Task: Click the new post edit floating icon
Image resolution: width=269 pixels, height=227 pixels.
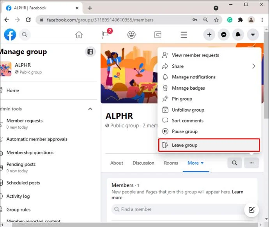Action: click(251, 210)
